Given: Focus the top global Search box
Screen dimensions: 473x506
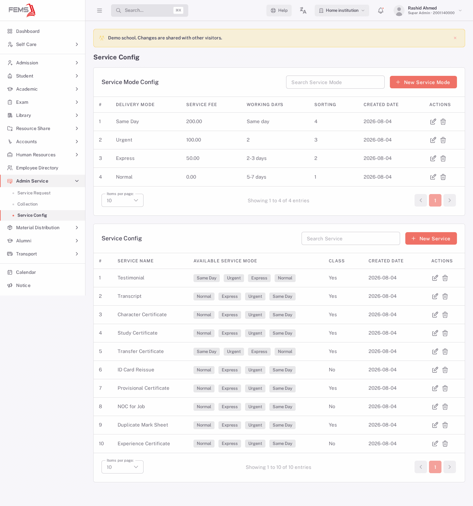Looking at the screenshot, I should (x=149, y=11).
